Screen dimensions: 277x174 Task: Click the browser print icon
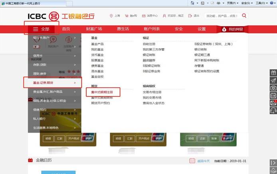click(x=218, y=3)
